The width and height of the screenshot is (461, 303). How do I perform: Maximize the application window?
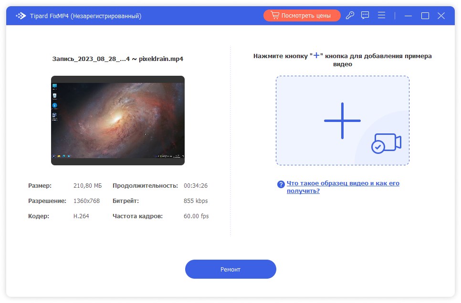[x=424, y=15]
